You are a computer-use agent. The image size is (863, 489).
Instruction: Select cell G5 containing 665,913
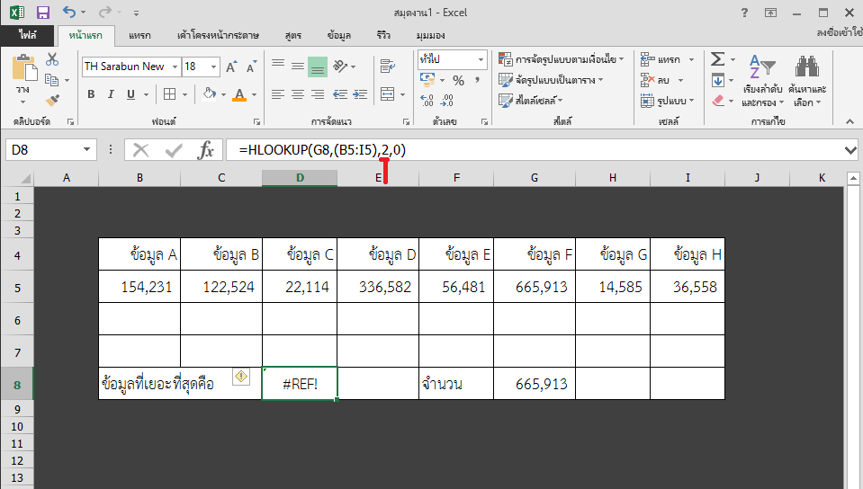tap(535, 287)
